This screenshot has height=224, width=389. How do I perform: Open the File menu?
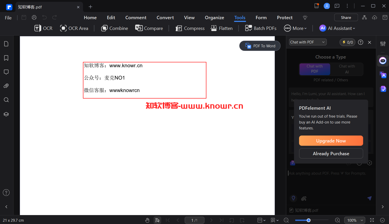[8, 18]
